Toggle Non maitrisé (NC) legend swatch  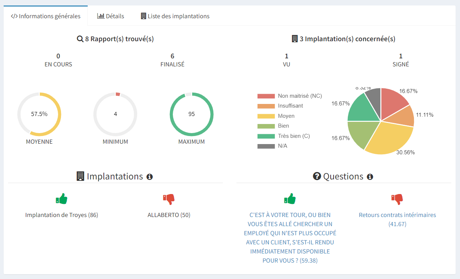coord(266,96)
